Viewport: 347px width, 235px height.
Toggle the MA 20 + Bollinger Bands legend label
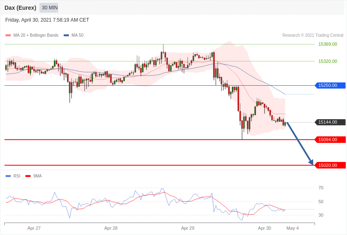pos(36,35)
